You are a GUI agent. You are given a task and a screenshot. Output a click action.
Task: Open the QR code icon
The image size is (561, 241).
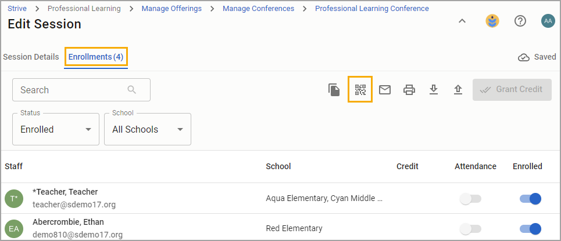coord(360,90)
